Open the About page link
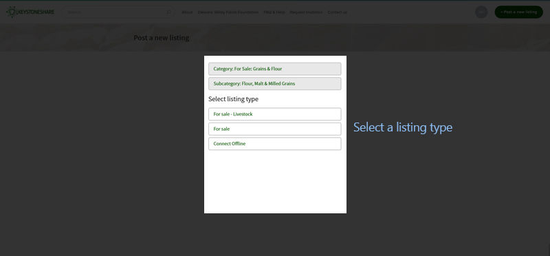Screen dimensions: 550x256 (x=187, y=12)
